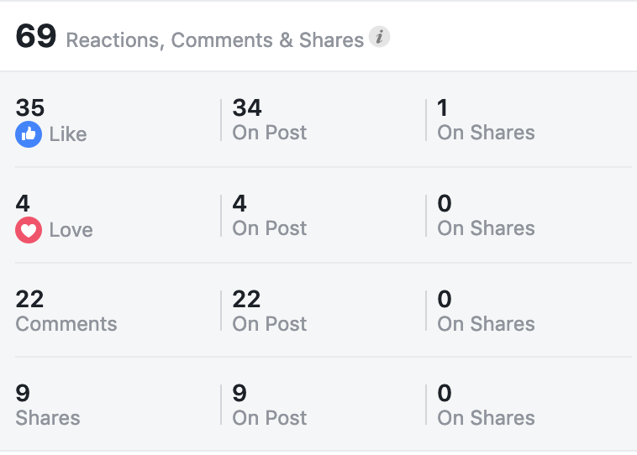Click the Shares label in bottom row

tap(48, 418)
